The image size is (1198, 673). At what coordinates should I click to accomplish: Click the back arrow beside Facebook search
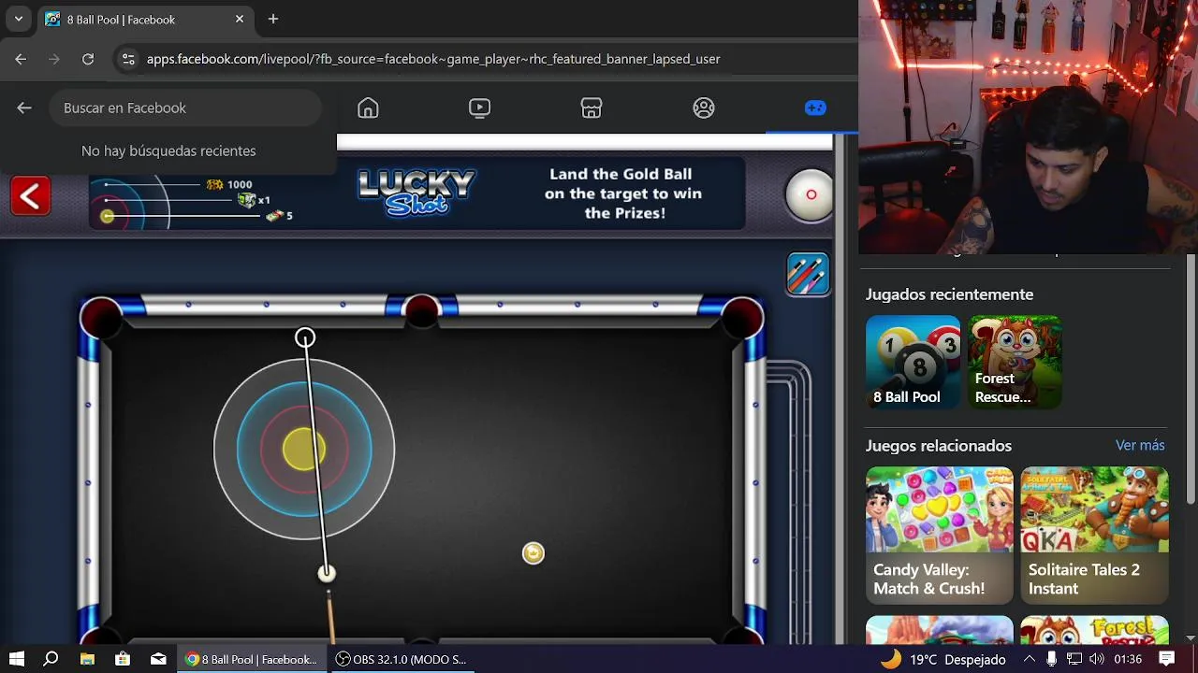[24, 107]
